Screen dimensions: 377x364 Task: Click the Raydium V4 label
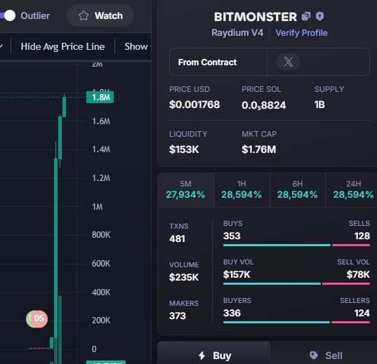pos(237,33)
